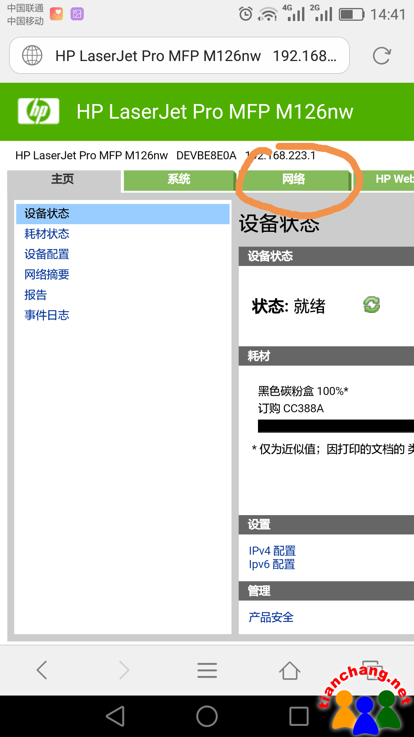The width and height of the screenshot is (414, 737).
Task: Go forward with browser forward arrow
Action: (124, 670)
